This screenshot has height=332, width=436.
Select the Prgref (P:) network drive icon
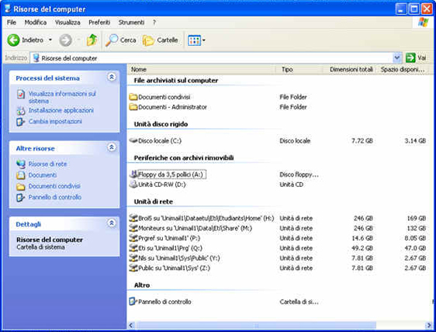(x=133, y=238)
